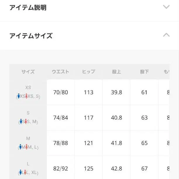Expand the アイテム説明 section chevron

166,7
